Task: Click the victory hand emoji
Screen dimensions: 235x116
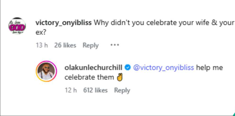Action: 120,77
